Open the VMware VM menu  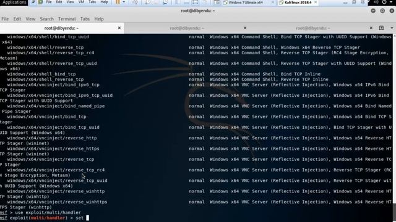[x=81, y=2]
